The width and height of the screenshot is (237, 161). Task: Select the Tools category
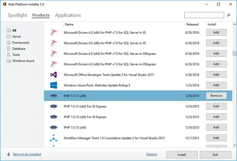point(16,55)
